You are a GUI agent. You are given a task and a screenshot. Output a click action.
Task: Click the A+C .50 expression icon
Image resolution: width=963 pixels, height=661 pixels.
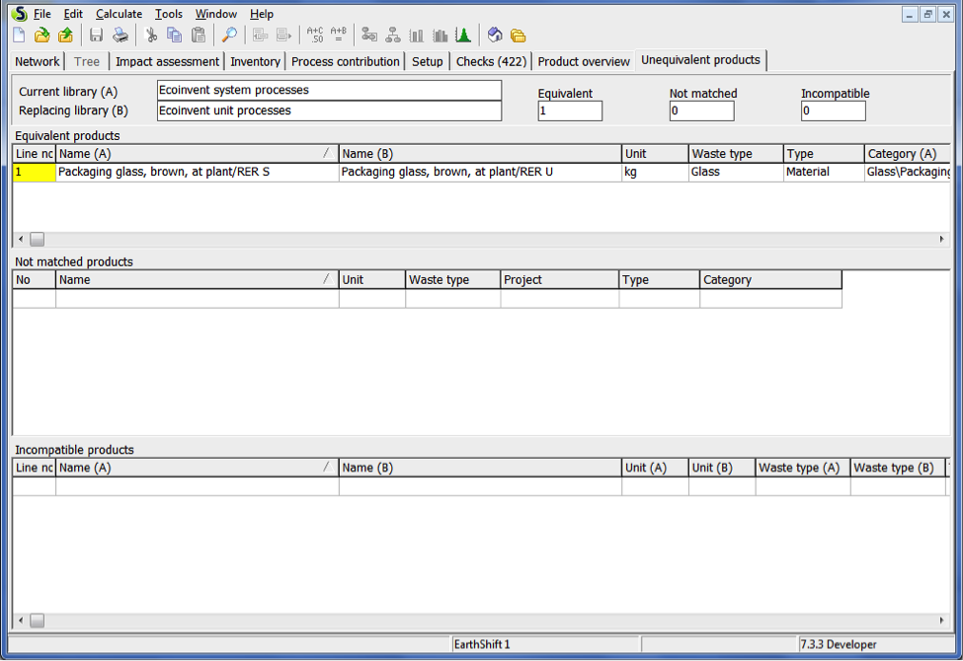pyautogui.click(x=314, y=35)
